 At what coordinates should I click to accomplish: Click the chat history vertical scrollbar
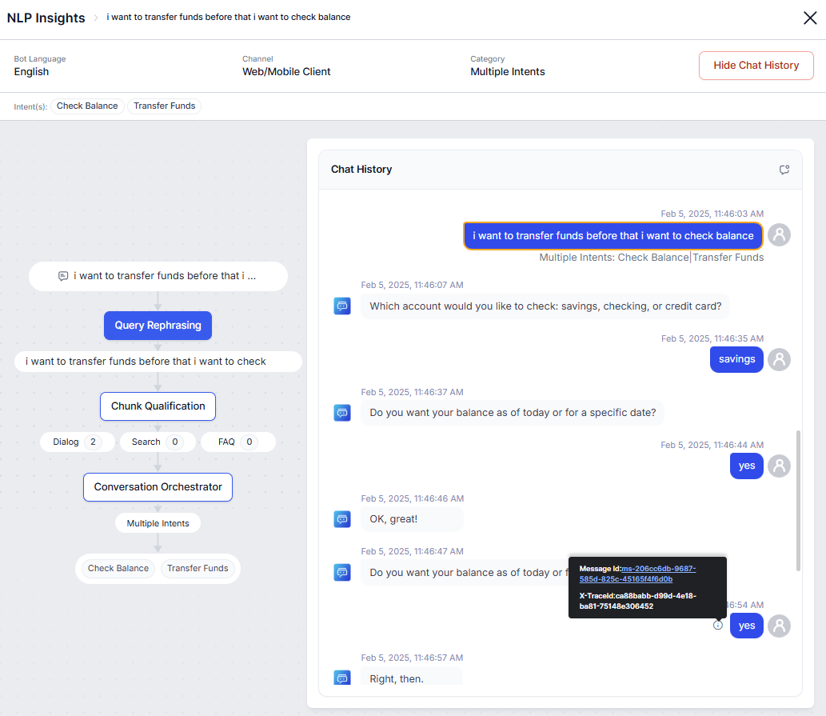point(798,500)
